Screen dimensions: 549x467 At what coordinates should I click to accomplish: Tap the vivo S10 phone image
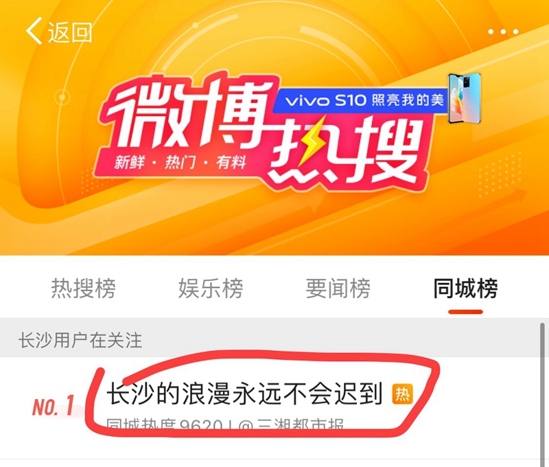coord(465,98)
